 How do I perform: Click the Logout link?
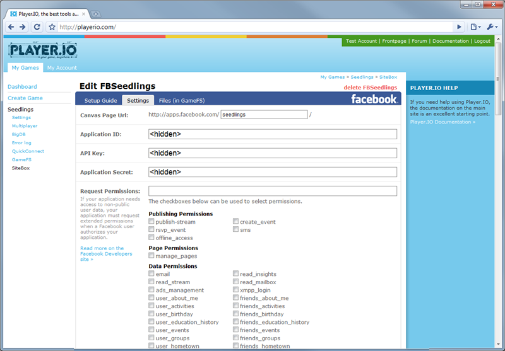click(x=482, y=41)
